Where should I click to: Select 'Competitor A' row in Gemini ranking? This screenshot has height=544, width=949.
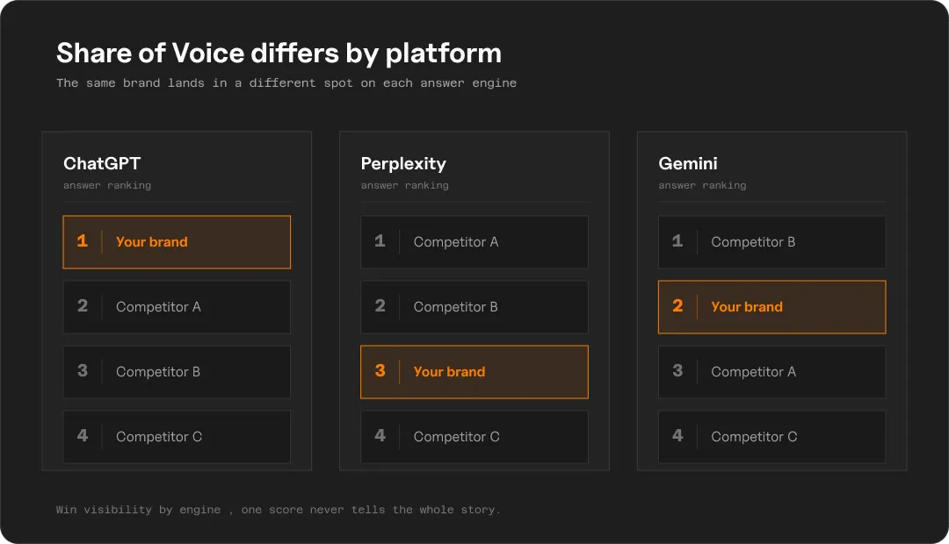[772, 372]
